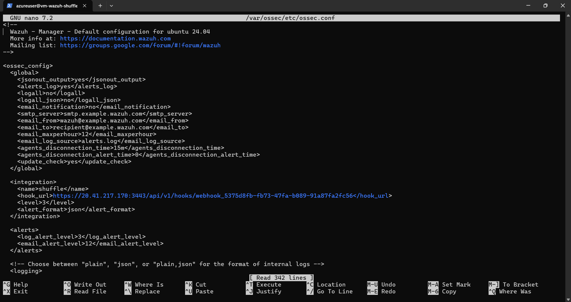Place cursor on agents_disconnection_time 15m line

pyautogui.click(x=121, y=148)
